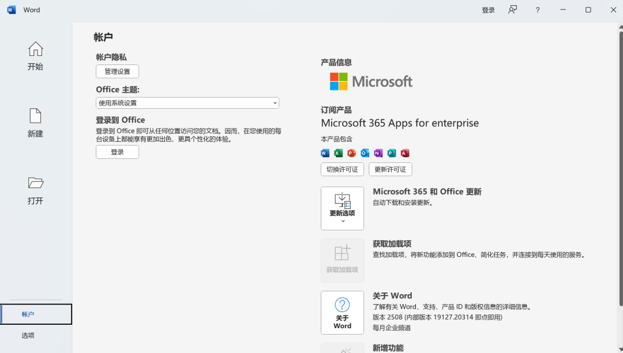Screen dimensions: 623x353
Task: Click the OneNote icon in product list
Action: pos(378,153)
